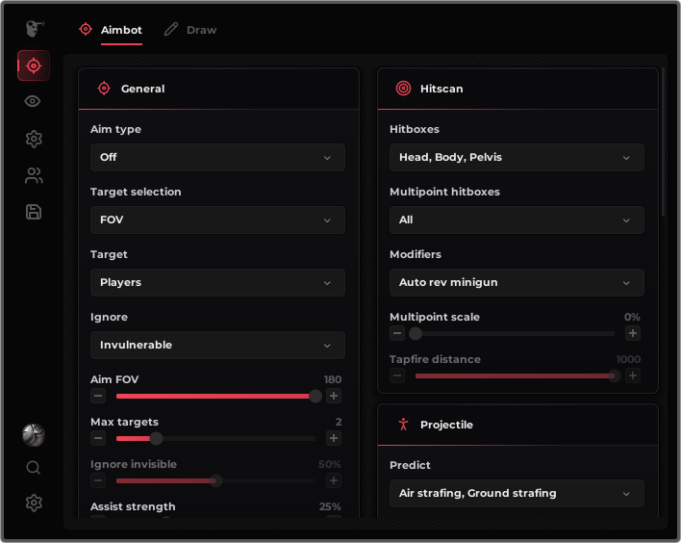Click the Tapfire distance value 1000
Screen dimensions: 681x543
[628, 359]
